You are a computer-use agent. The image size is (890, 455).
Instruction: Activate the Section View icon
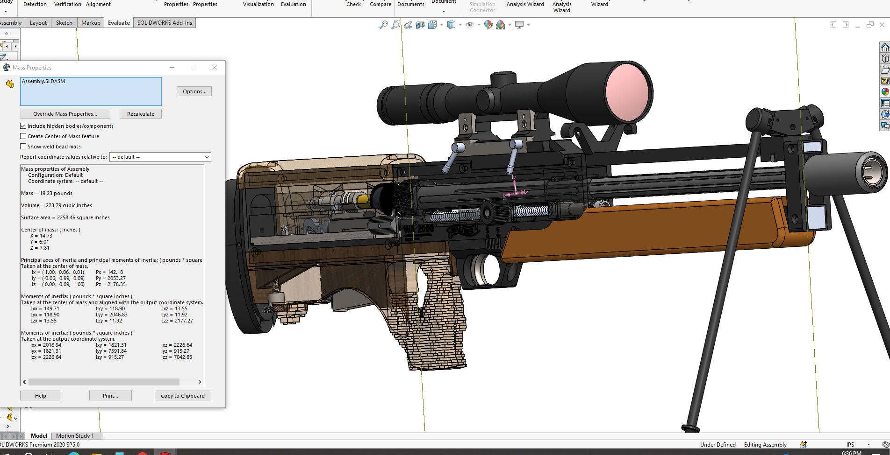tap(420, 25)
